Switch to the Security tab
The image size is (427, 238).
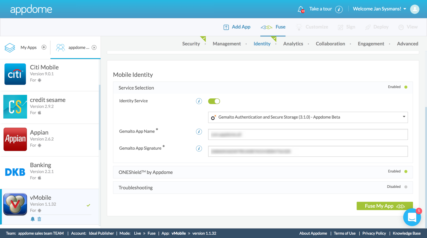[x=191, y=44]
